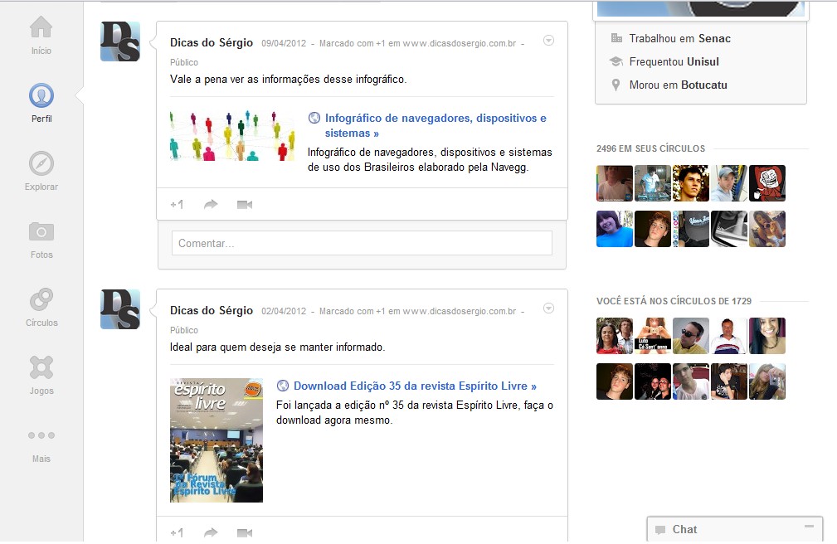Expand the Mais three-dots menu
The width and height of the screenshot is (837, 544).
(41, 435)
